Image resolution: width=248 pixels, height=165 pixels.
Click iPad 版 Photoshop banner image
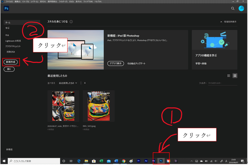coord(76,50)
